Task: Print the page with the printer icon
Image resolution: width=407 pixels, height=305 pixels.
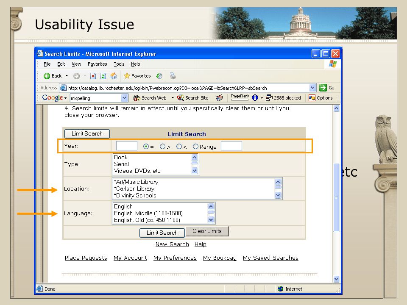Action: coord(173,76)
